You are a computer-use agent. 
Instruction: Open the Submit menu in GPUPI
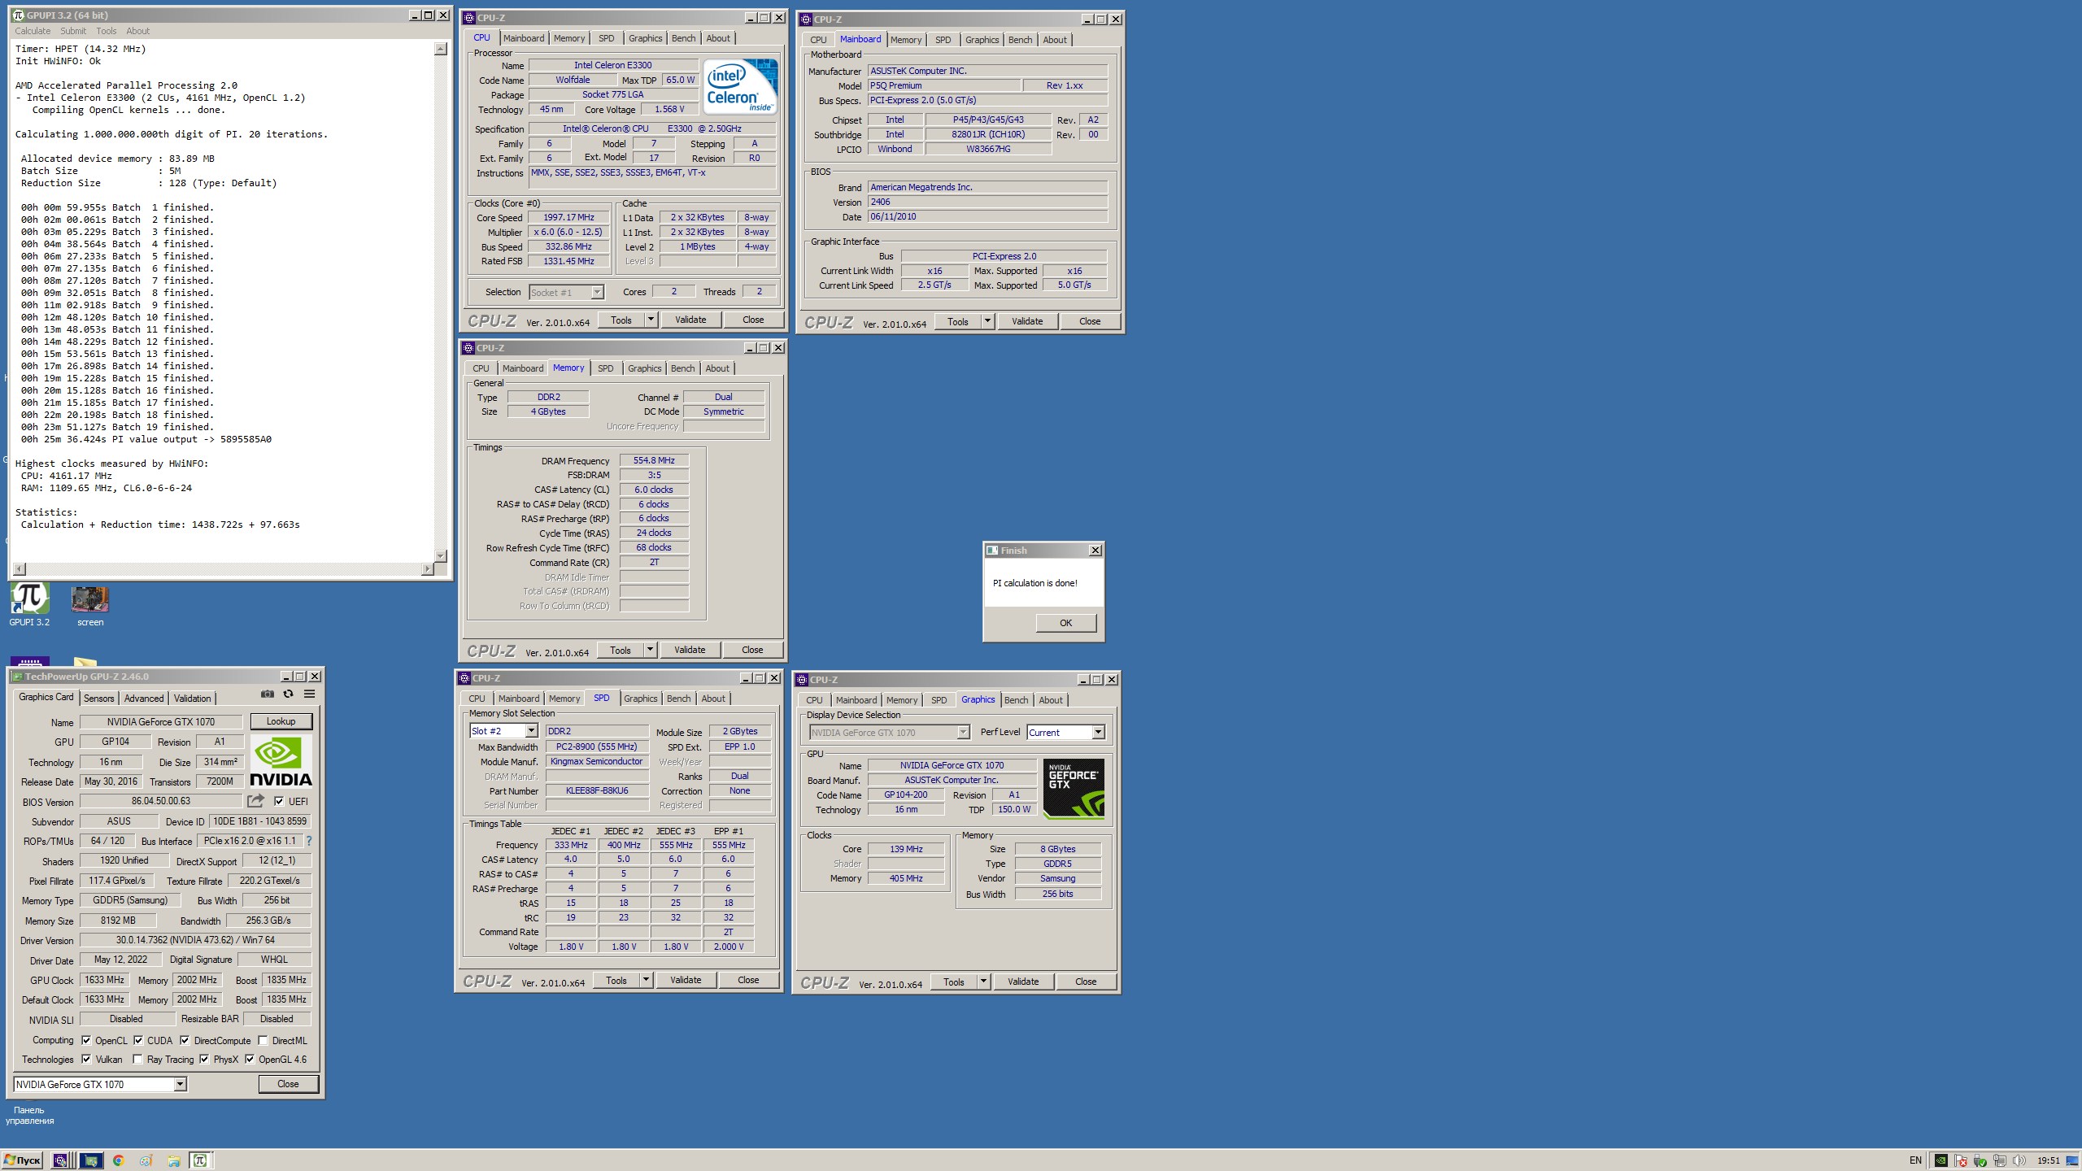coord(73,31)
